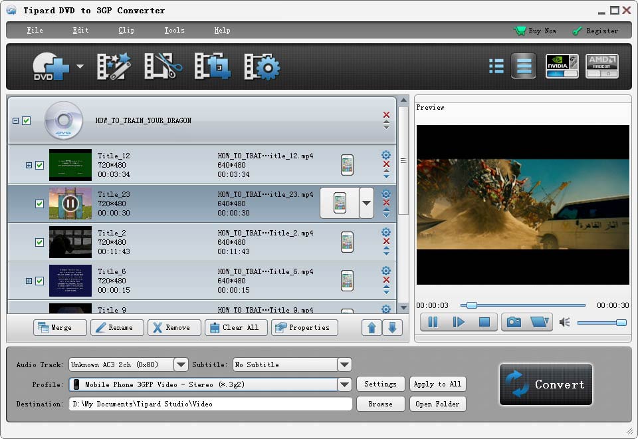Viewport: 638px width, 439px height.
Task: Click the phone profile icon for Title_2
Action: (x=347, y=242)
